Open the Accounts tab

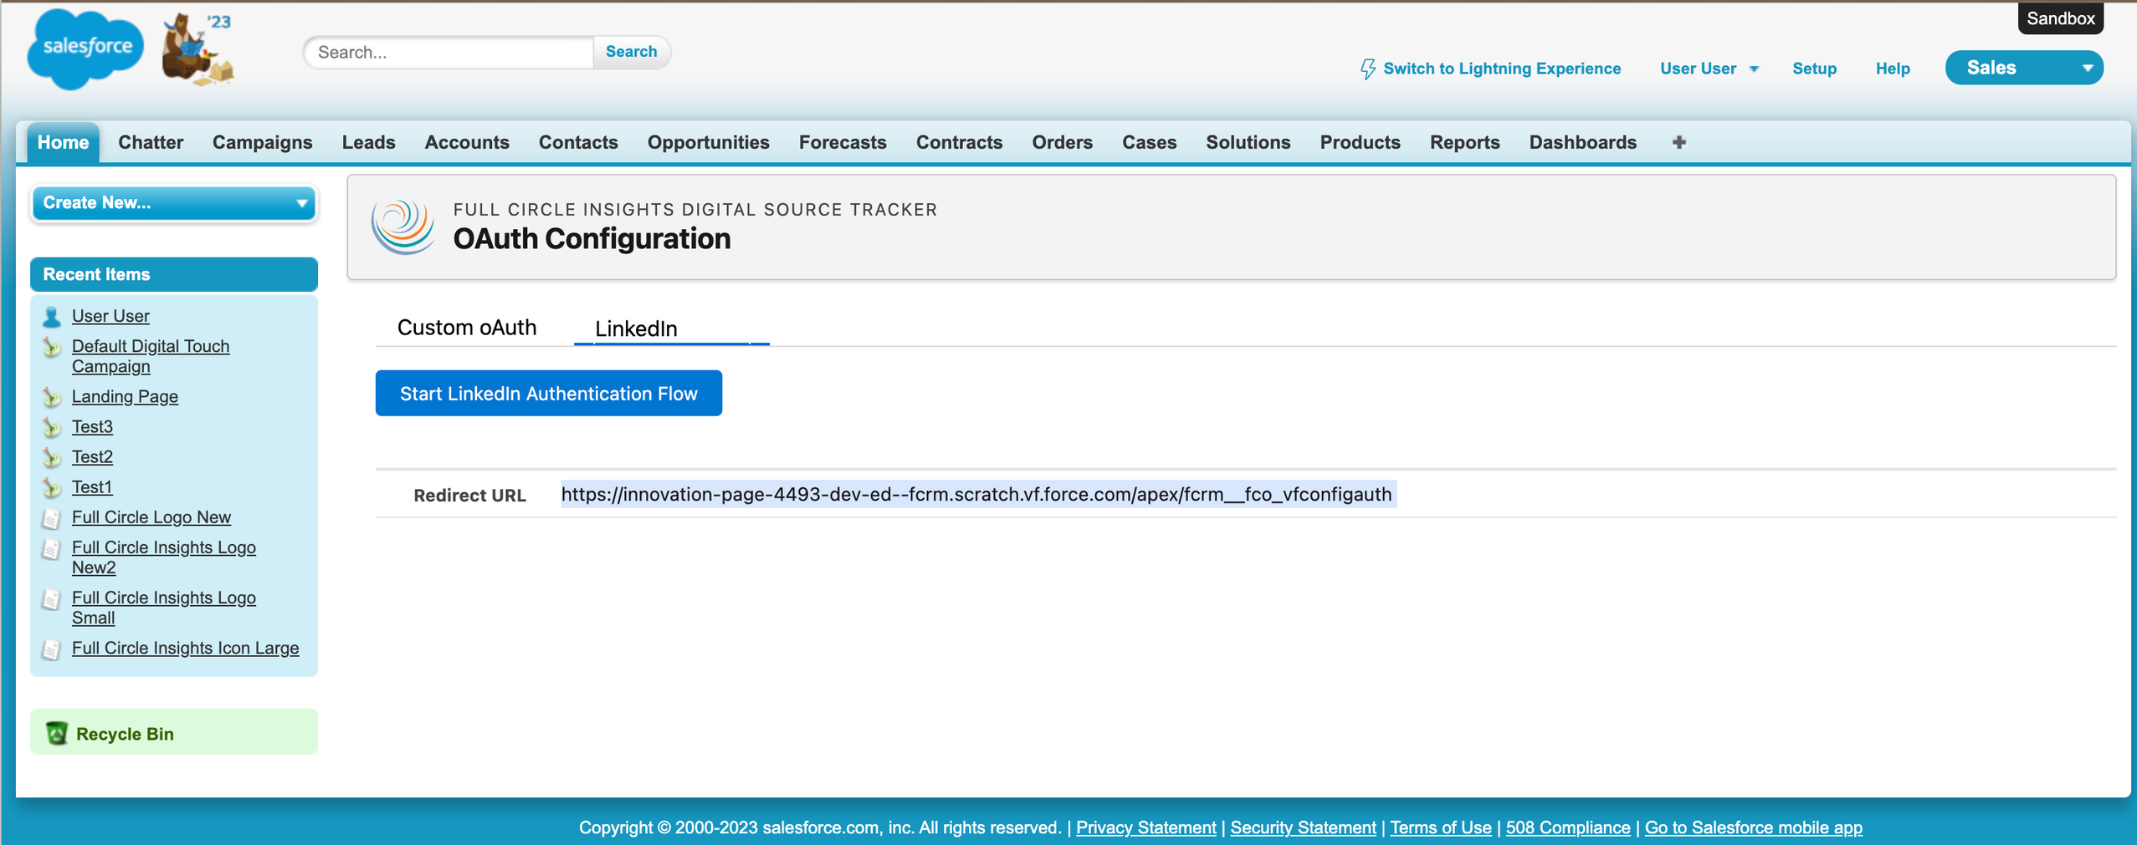(x=467, y=142)
